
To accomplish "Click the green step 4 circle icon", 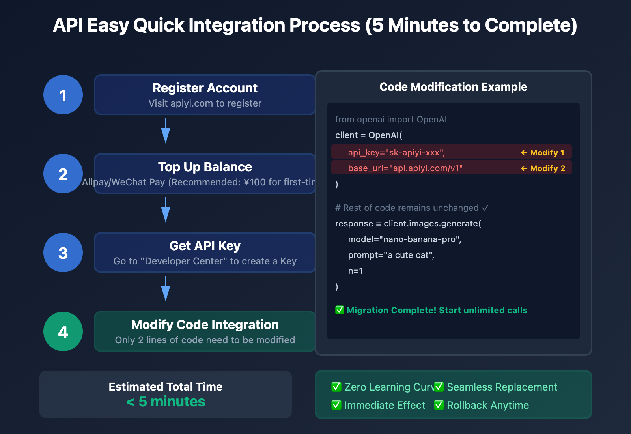I will coord(63,331).
